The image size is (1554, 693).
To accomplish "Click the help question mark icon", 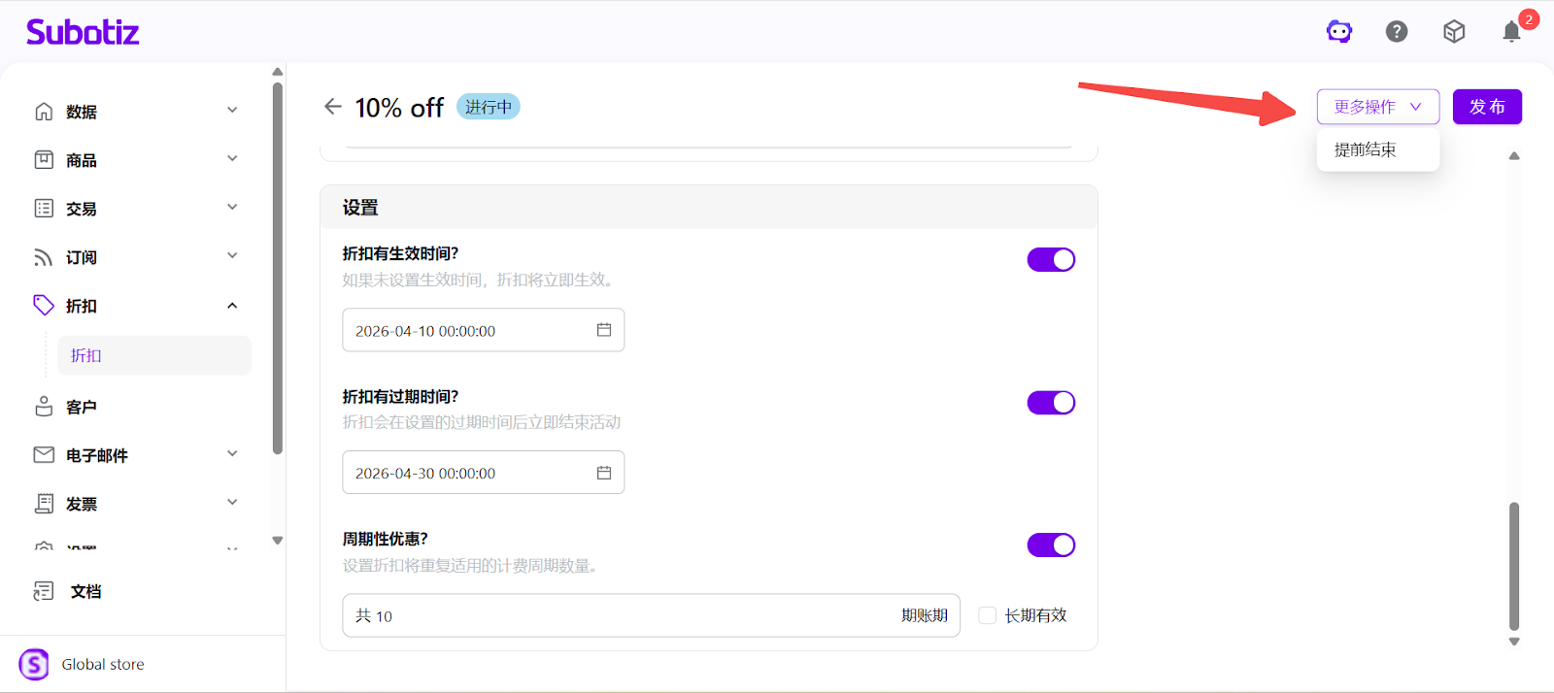I will click(x=1397, y=32).
